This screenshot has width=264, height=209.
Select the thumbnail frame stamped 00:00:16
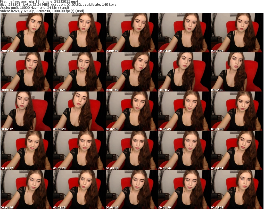click(27, 33)
